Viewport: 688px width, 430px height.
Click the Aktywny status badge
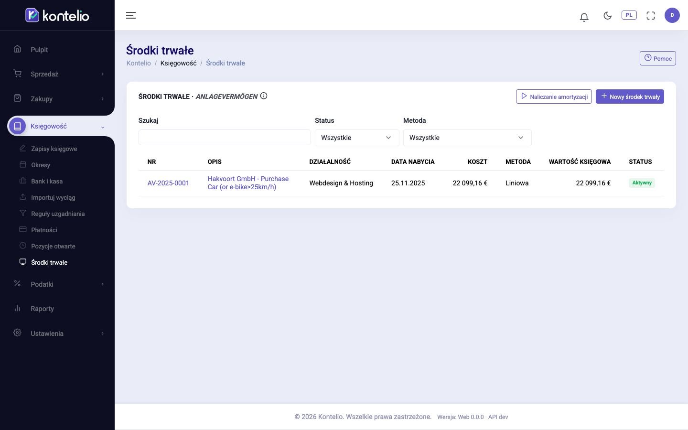click(642, 183)
